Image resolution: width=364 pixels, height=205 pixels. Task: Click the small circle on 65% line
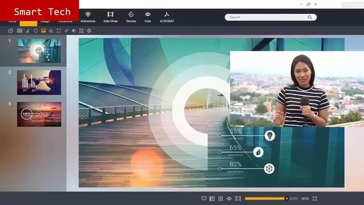point(220,152)
